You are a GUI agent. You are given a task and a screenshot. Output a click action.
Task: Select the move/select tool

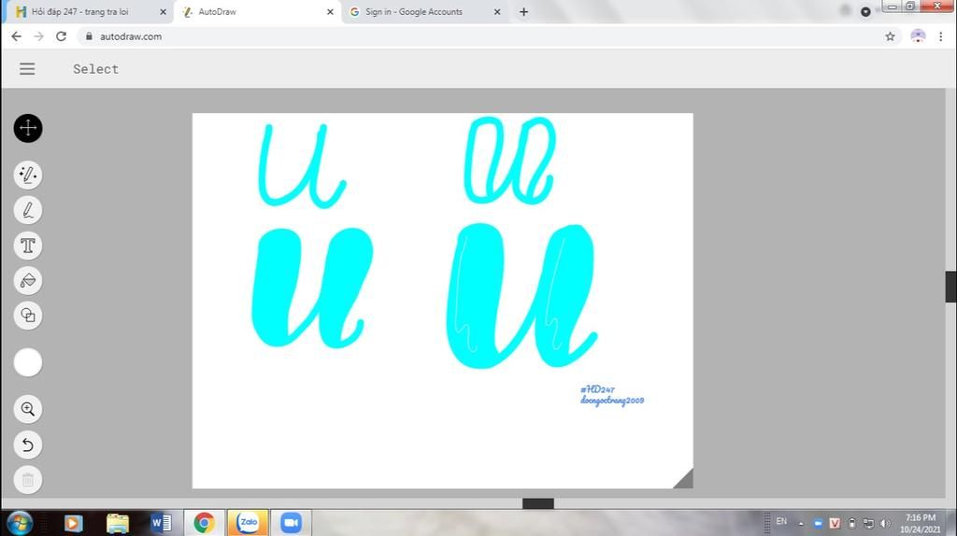click(x=28, y=128)
